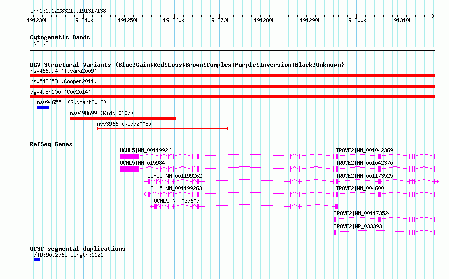Image resolution: width=449 pixels, height=279 pixels.
Task: Select the 191260k ruler tick label
Action: coord(174,20)
